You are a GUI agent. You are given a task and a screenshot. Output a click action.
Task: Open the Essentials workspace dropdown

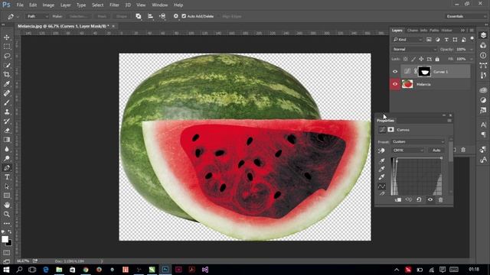(x=465, y=16)
